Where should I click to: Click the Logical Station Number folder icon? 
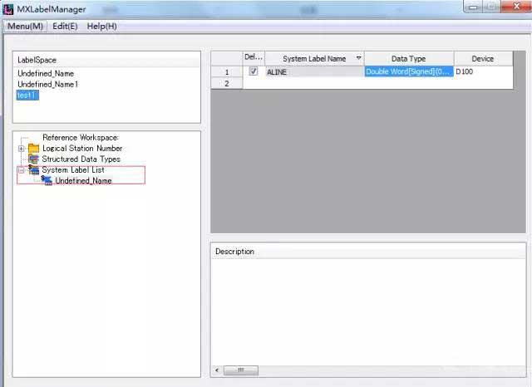coord(34,149)
